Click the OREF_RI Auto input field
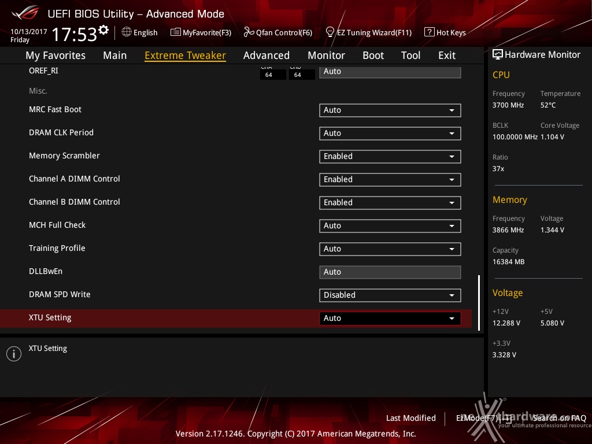The image size is (592, 444). pos(390,72)
